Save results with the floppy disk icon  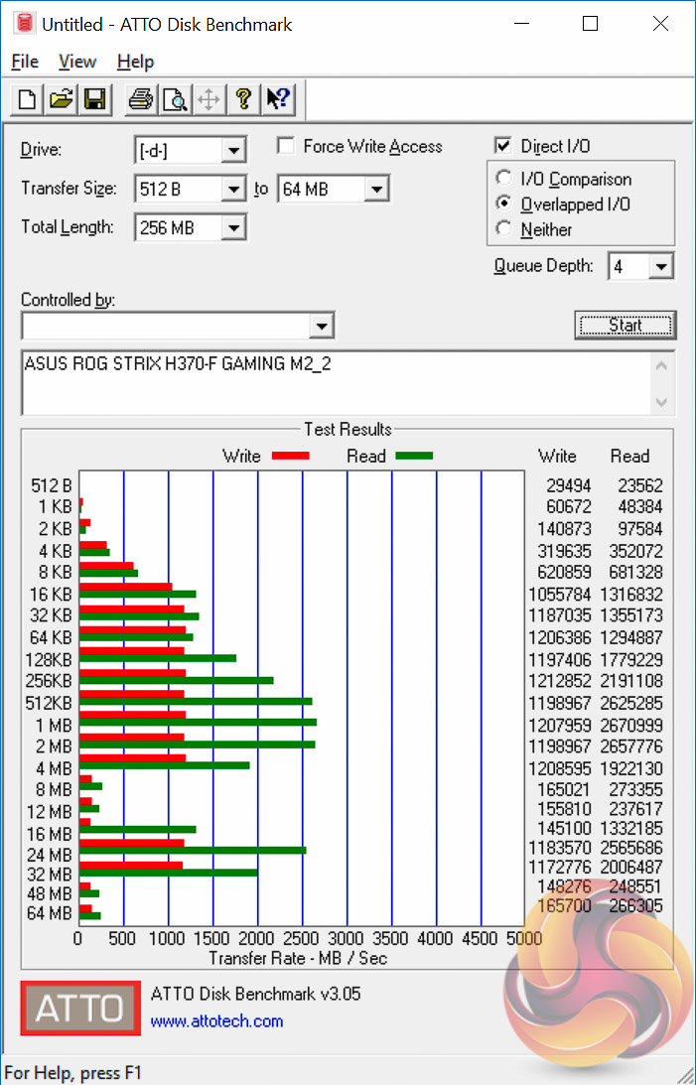click(x=94, y=99)
